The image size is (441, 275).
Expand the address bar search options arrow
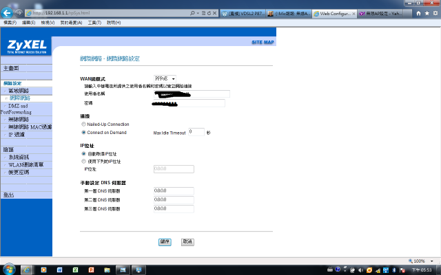[198, 13]
